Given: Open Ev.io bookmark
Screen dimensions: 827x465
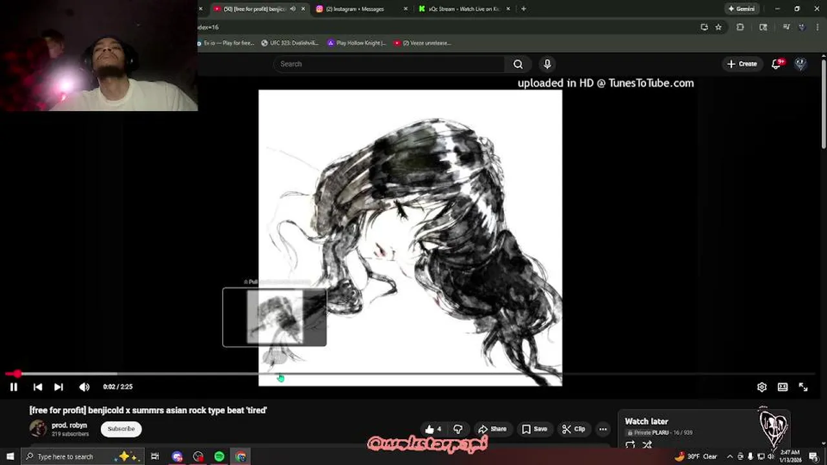Looking at the screenshot, I should tap(226, 43).
